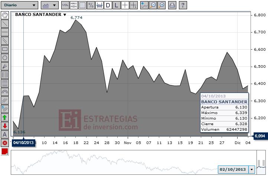Select the hand pan tool
This screenshot has width=268, height=177.
click(5, 15)
